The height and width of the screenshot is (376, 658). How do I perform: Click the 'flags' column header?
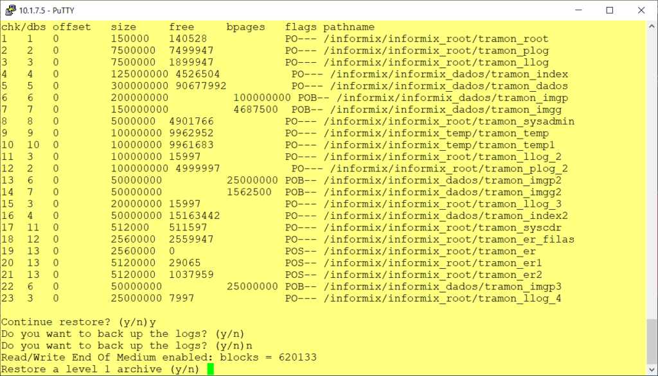(x=300, y=27)
